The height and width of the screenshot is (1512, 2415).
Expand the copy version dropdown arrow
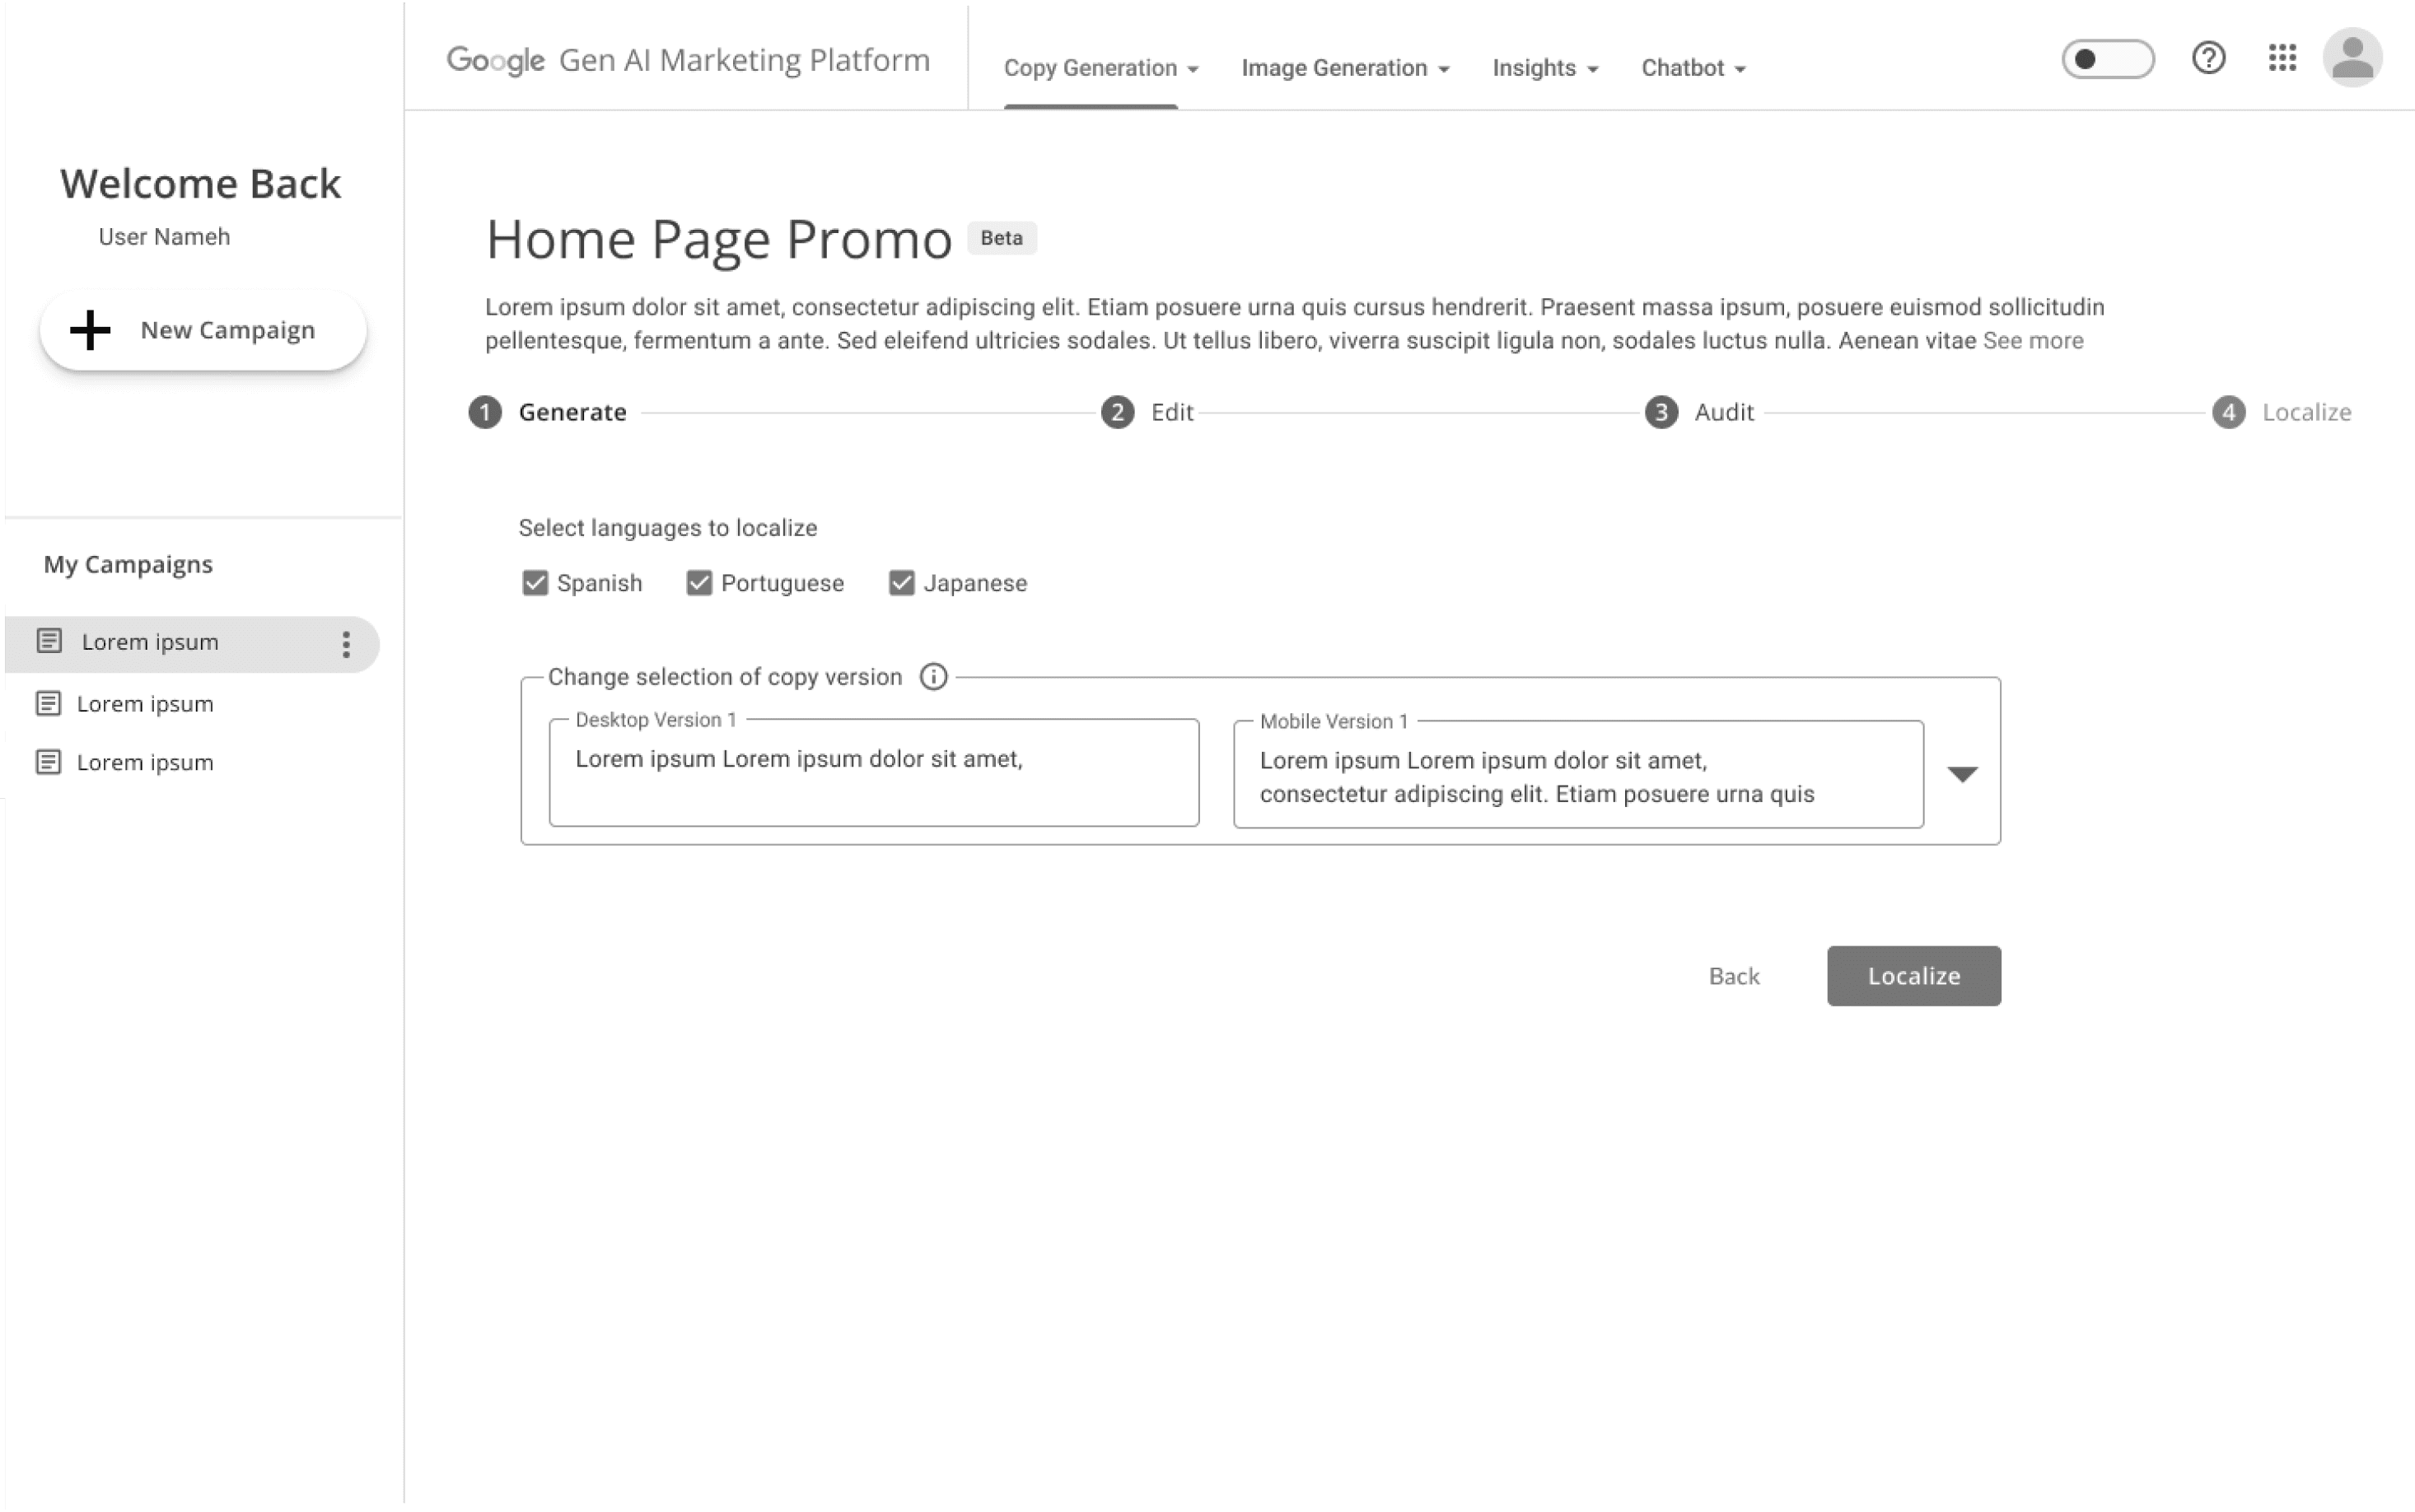[x=1962, y=774]
